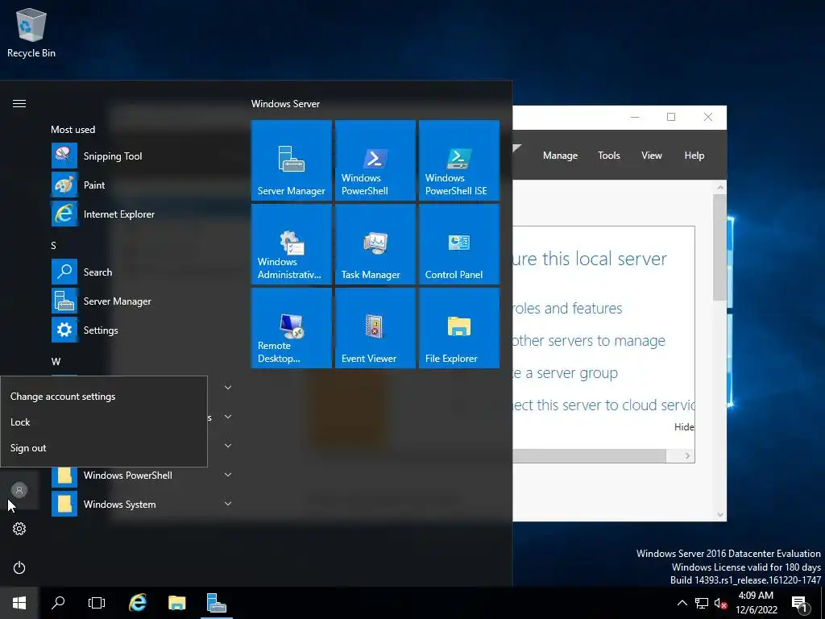Image resolution: width=825 pixels, height=619 pixels.
Task: Open the Power options button
Action: coord(19,567)
